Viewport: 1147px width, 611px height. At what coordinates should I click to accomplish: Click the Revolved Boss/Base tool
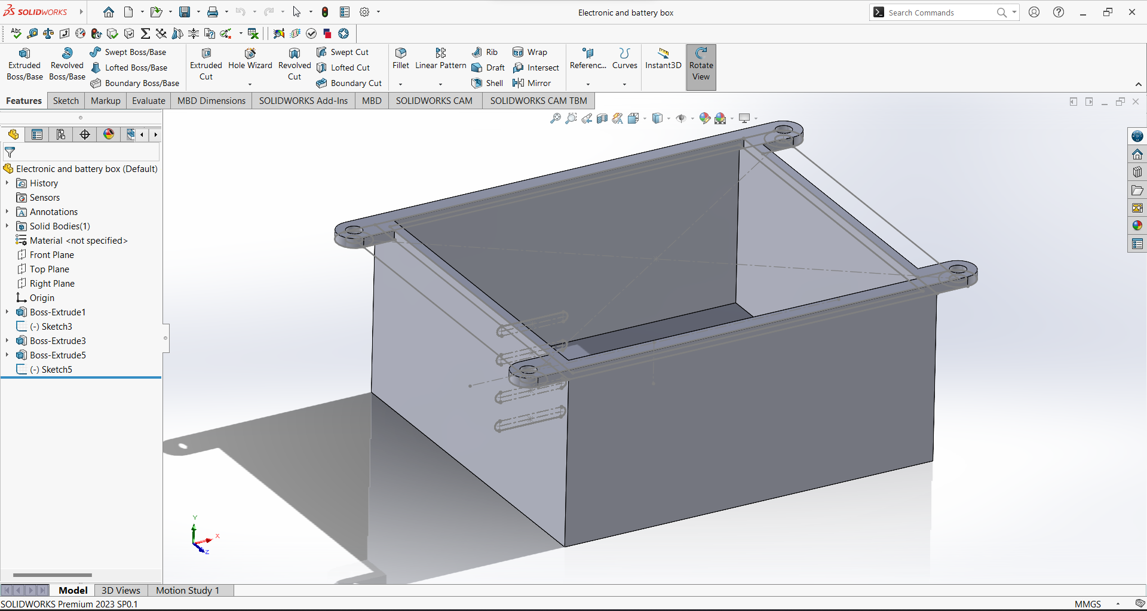67,65
